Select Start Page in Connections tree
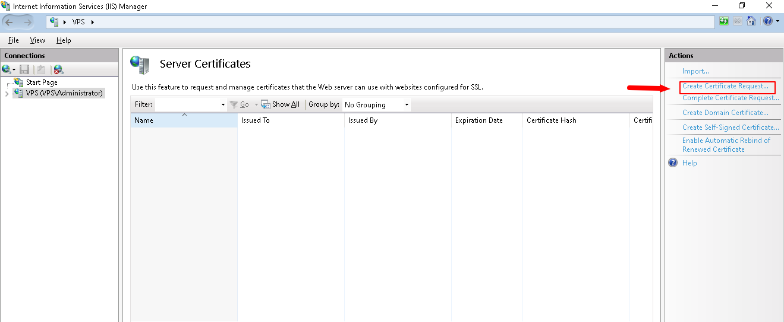Image resolution: width=784 pixels, height=322 pixels. coord(42,82)
